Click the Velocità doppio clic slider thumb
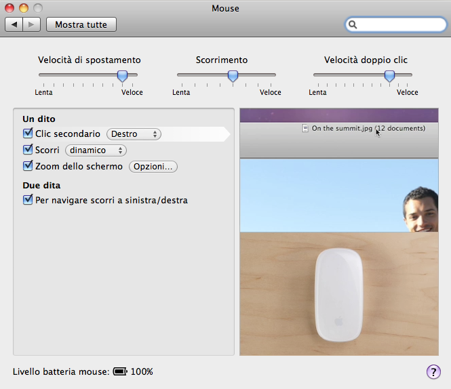The height and width of the screenshot is (389, 451). (x=389, y=75)
